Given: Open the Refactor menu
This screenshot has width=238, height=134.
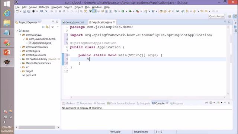Looking at the screenshot, I should (x=44, y=7).
